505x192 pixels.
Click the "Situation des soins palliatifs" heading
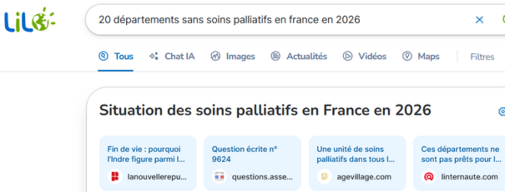click(x=265, y=110)
